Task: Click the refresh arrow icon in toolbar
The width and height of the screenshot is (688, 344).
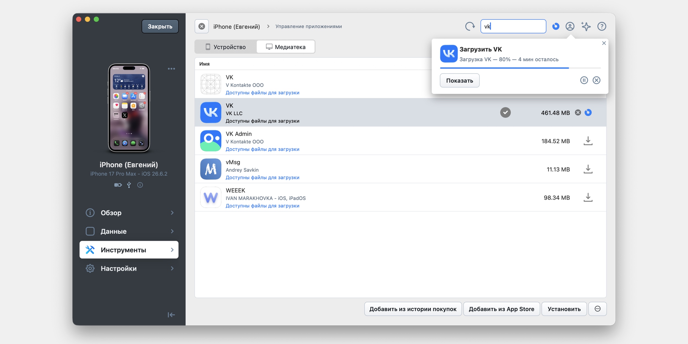Action: click(470, 26)
